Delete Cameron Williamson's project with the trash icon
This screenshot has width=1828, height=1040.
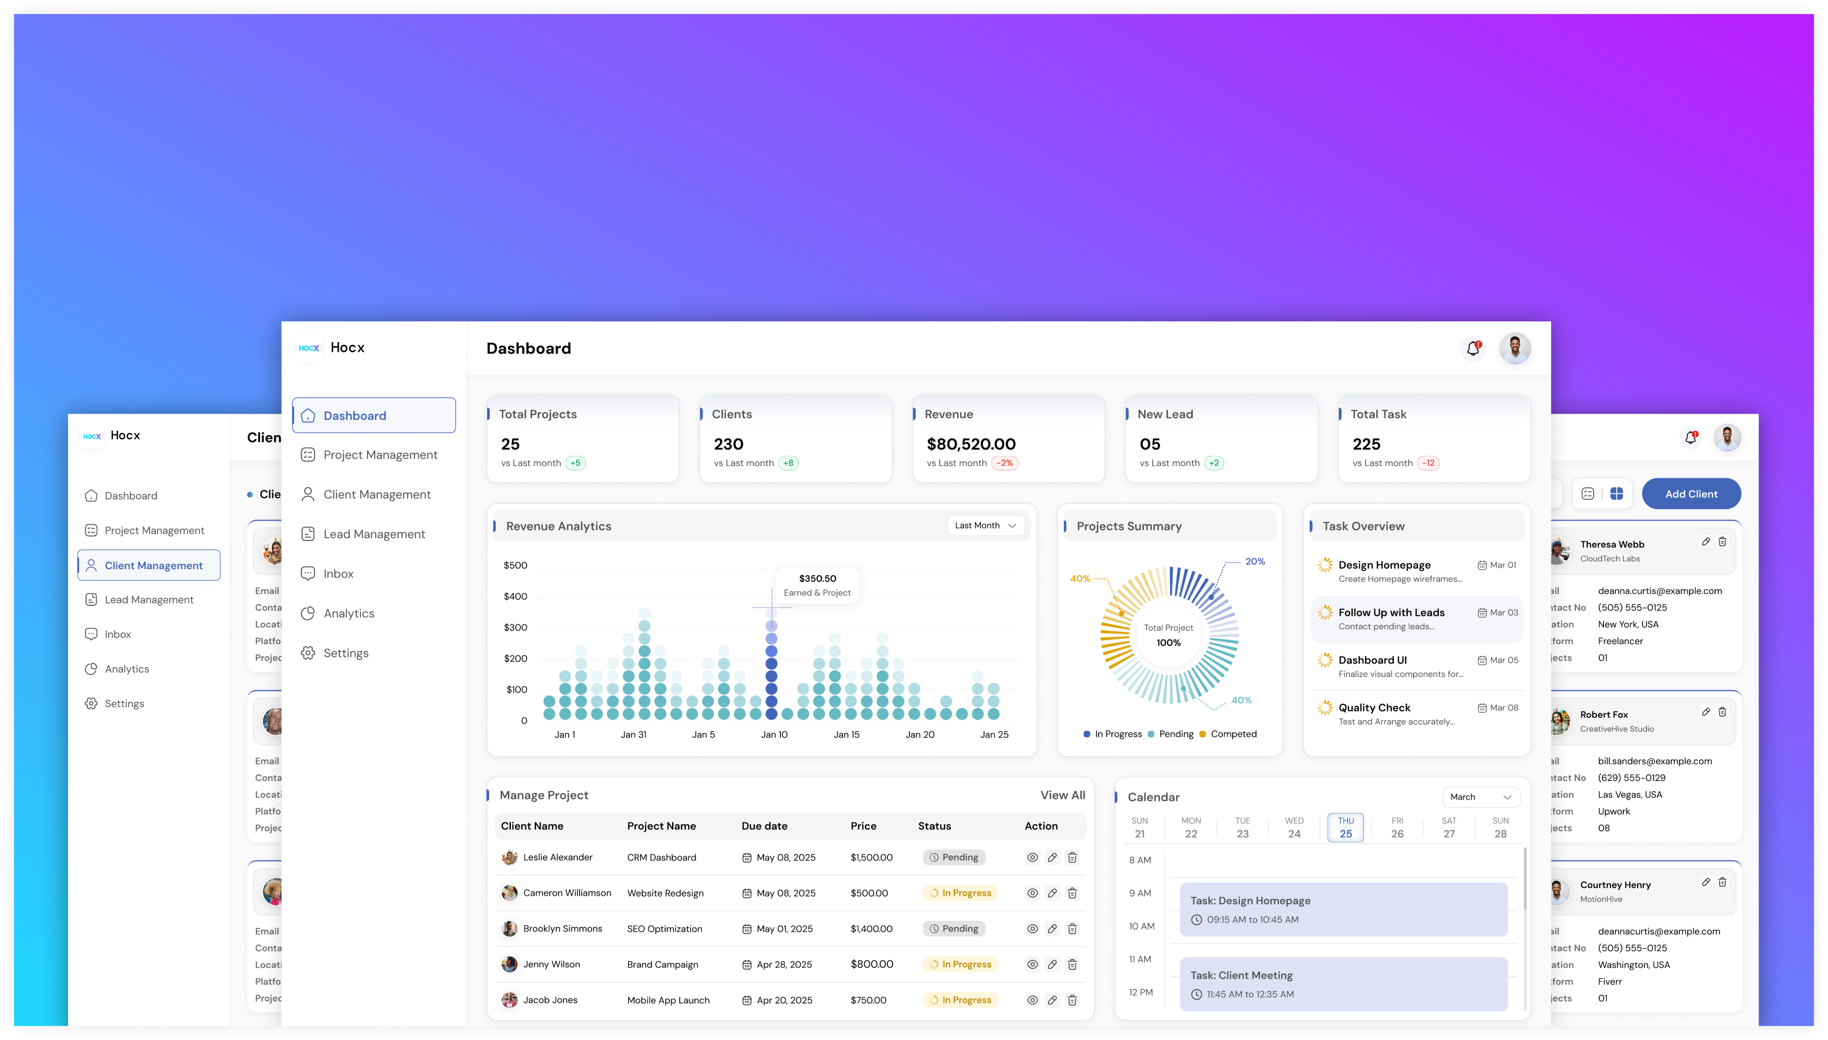pos(1072,893)
